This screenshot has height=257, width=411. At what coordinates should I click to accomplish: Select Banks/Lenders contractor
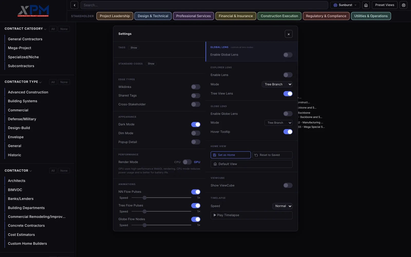pos(21,199)
